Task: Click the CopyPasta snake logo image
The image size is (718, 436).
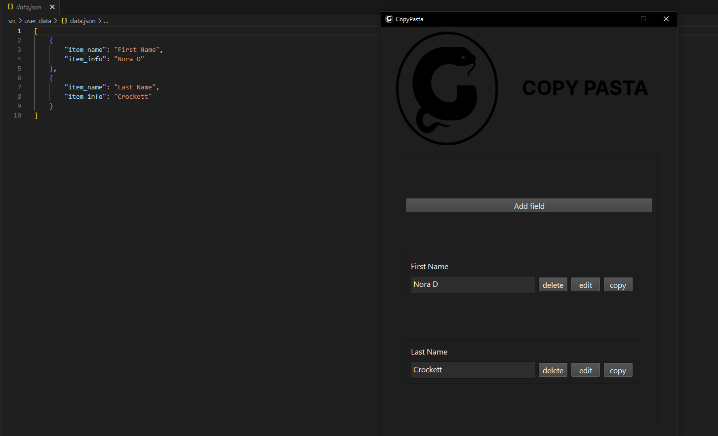Action: point(447,88)
